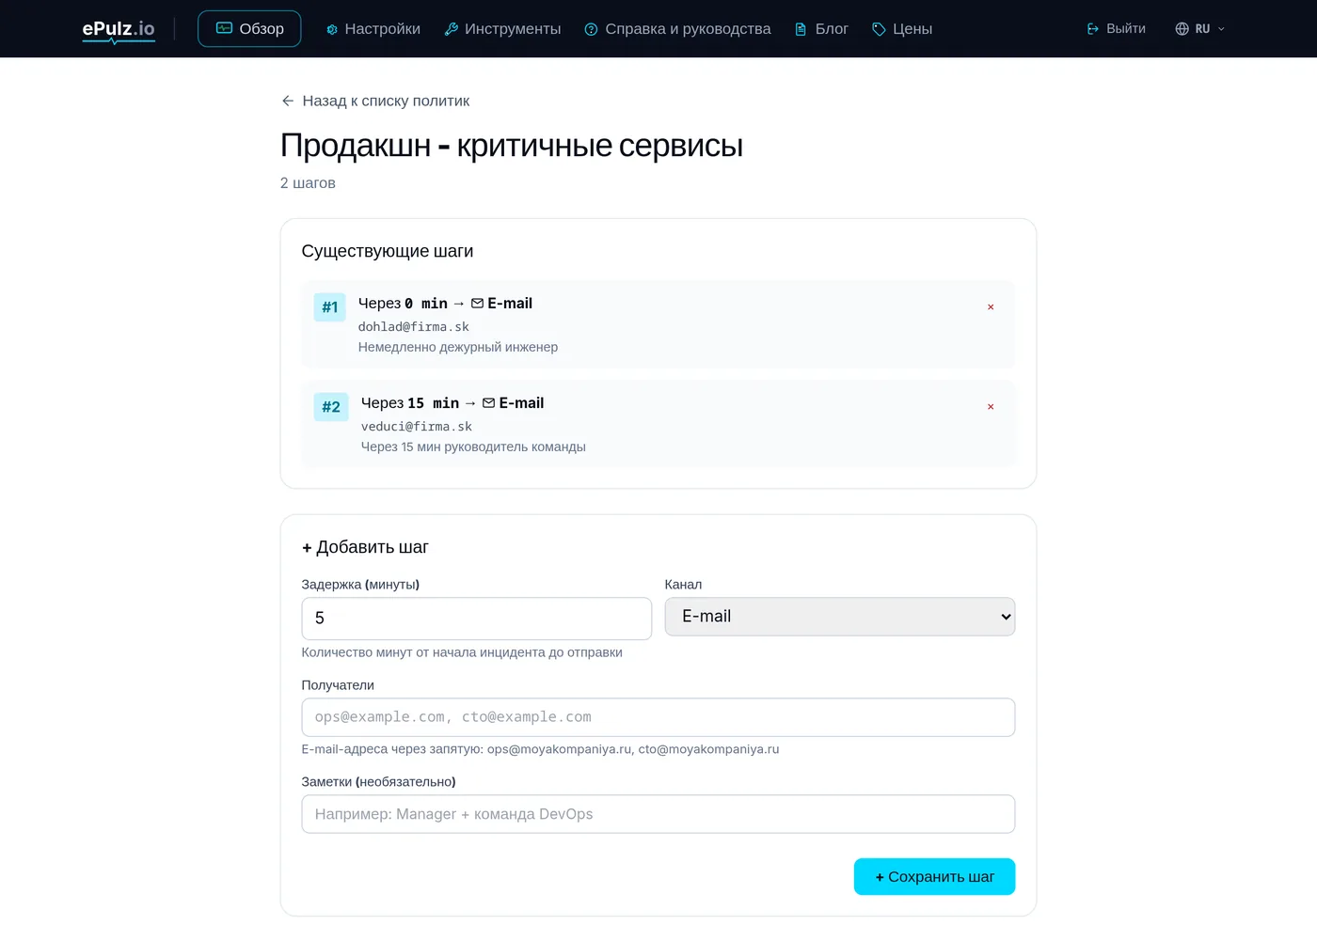This screenshot has width=1317, height=925.
Task: Open the Канал E-mail dropdown
Action: pyautogui.click(x=840, y=617)
